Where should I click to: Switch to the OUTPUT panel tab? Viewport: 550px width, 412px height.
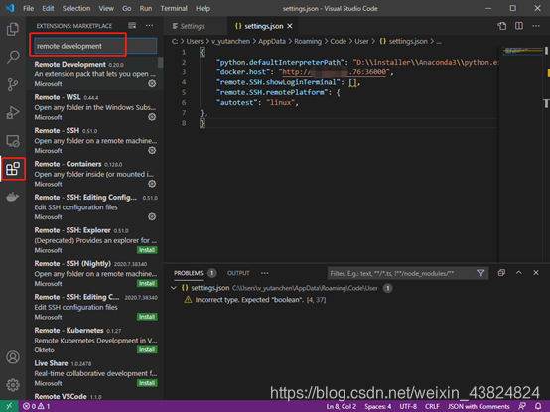[238, 273]
